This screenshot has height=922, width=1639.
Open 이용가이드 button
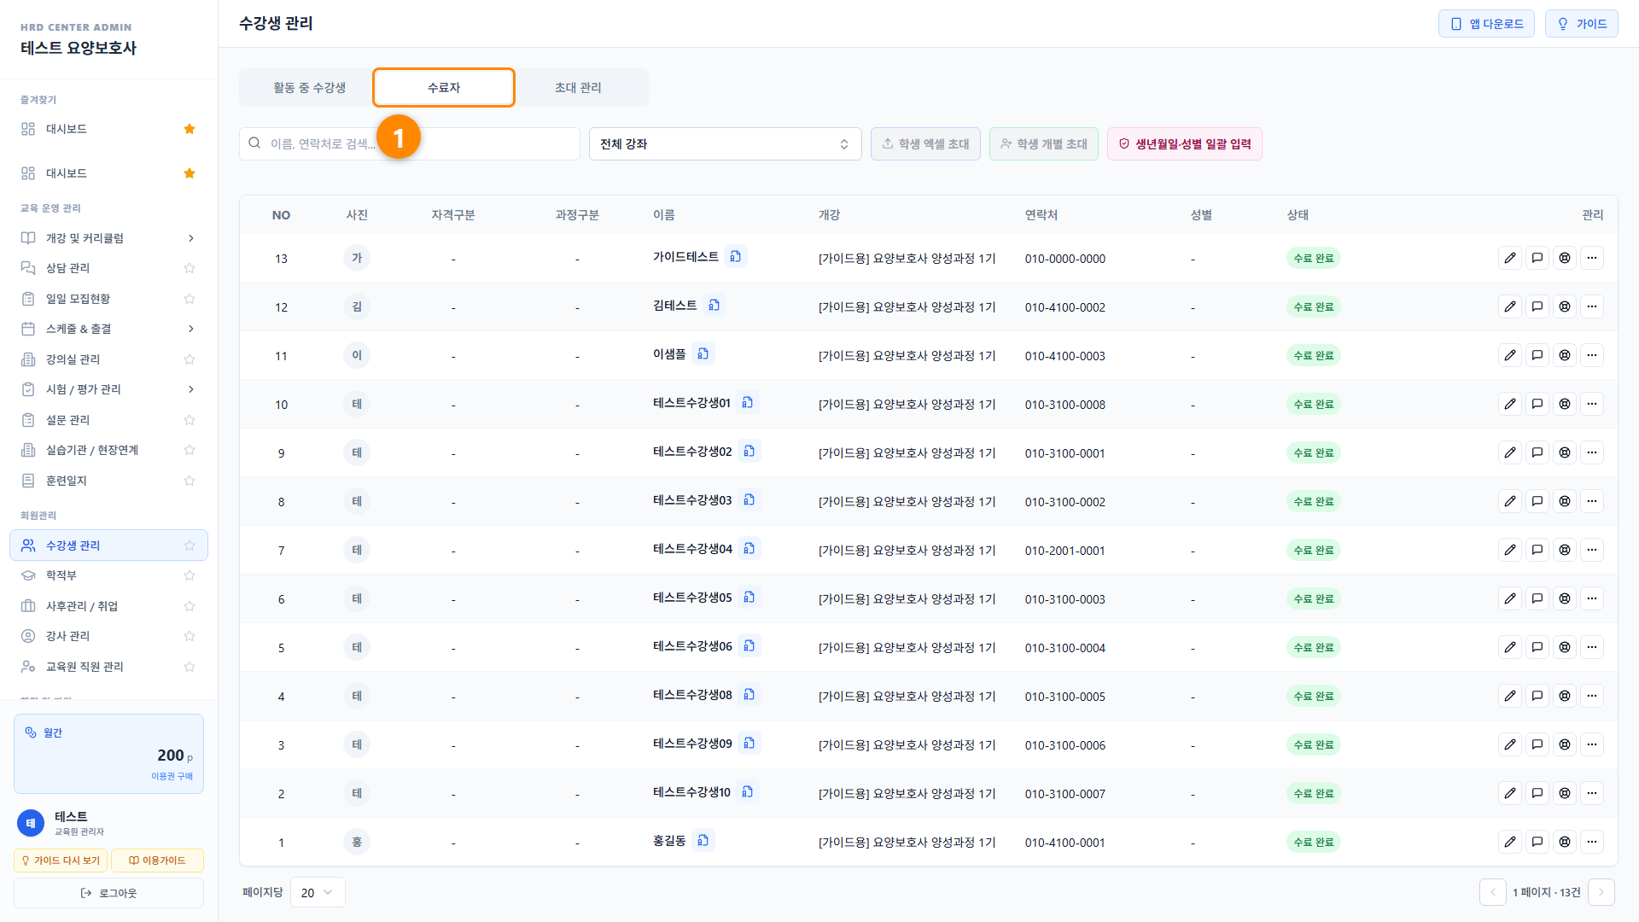pyautogui.click(x=157, y=861)
